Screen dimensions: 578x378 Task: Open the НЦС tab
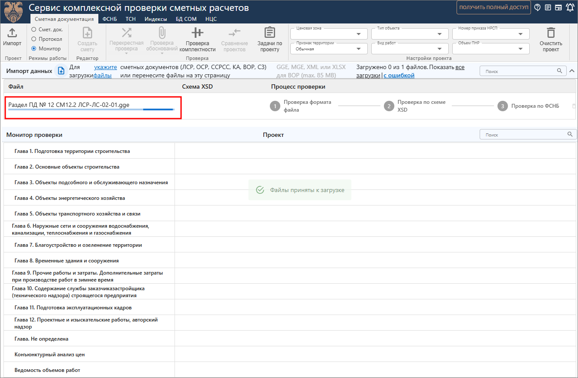point(211,19)
